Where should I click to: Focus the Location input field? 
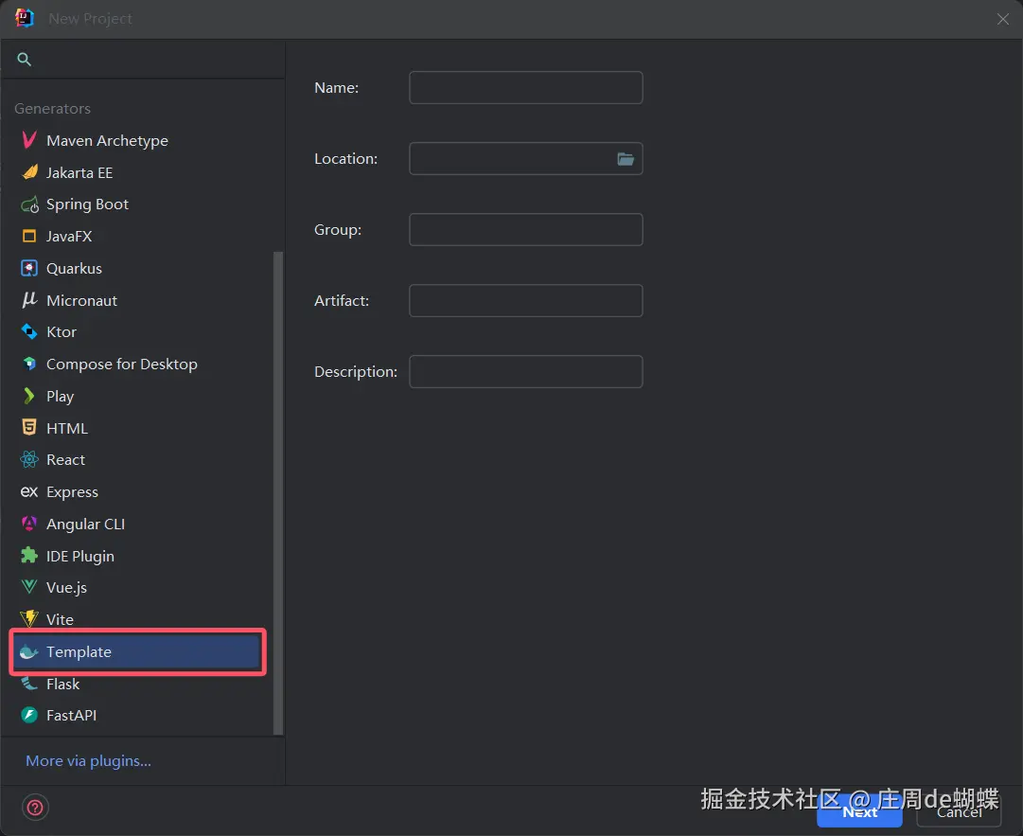click(x=526, y=159)
